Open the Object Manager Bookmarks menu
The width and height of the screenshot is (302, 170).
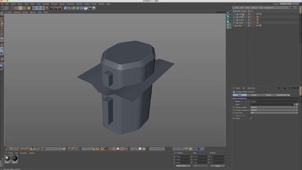tap(269, 8)
